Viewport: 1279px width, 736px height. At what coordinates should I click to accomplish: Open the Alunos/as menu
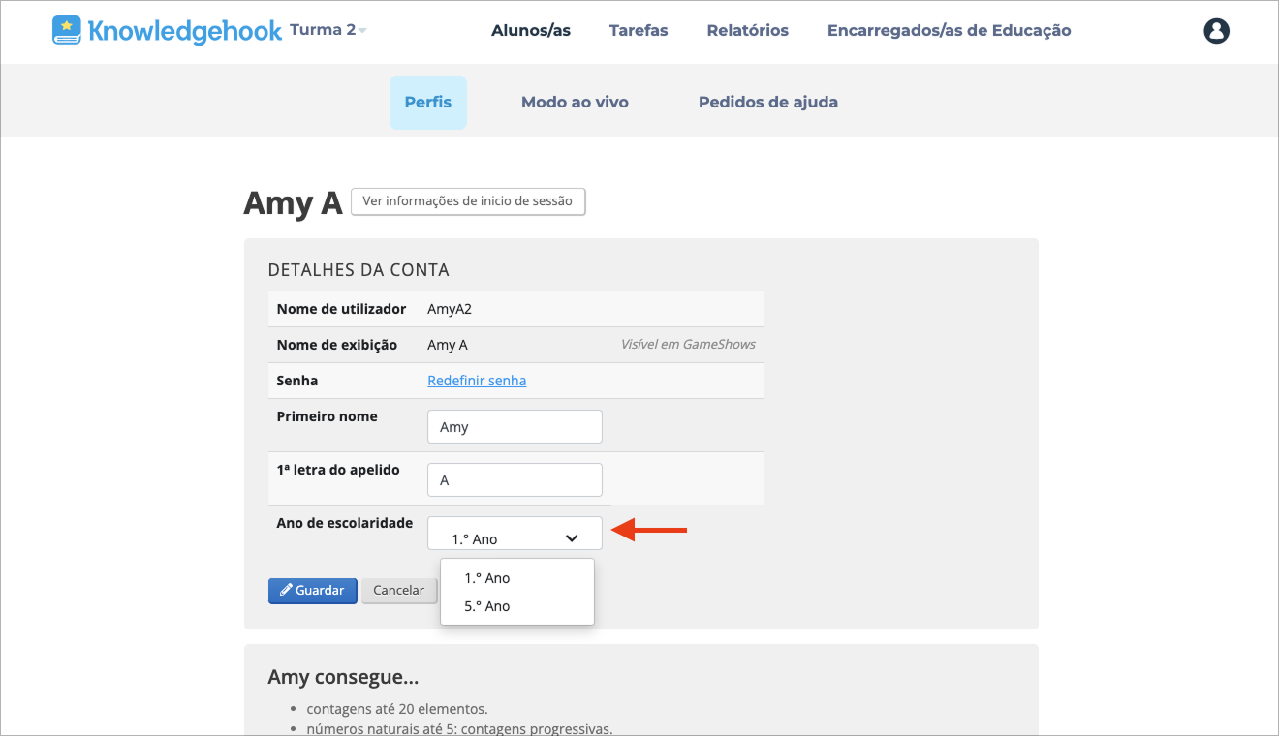pos(531,30)
